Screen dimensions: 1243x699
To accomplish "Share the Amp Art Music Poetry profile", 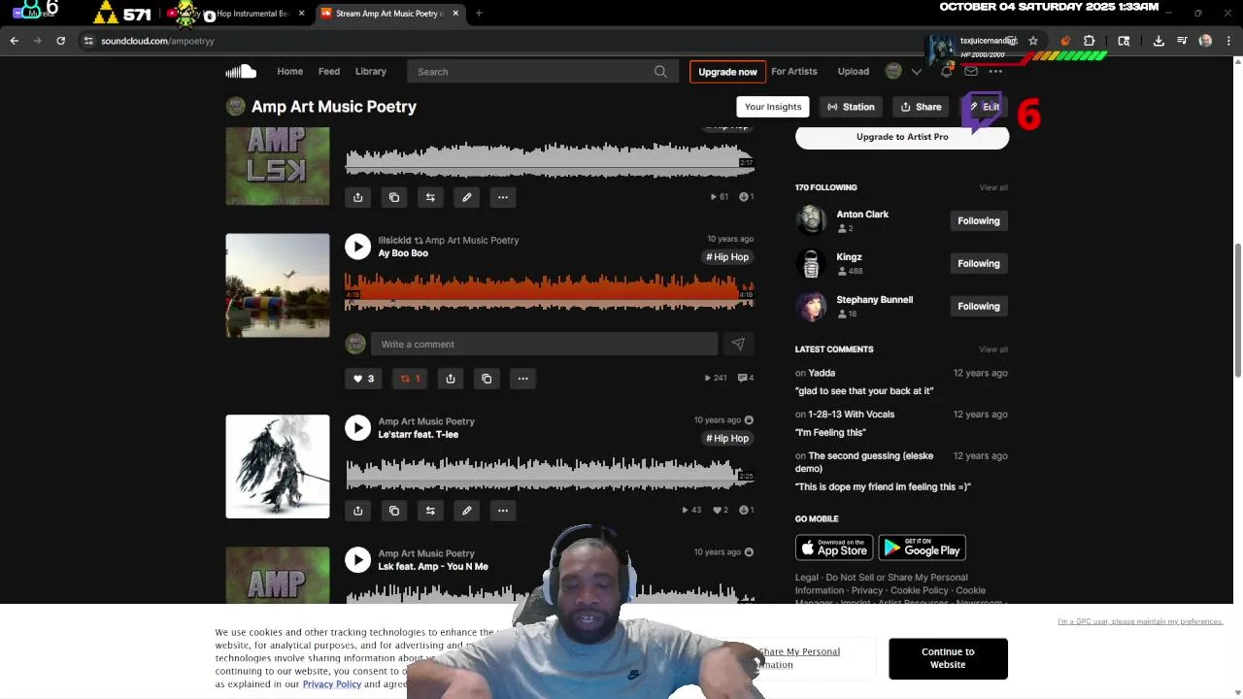I will pos(921,107).
